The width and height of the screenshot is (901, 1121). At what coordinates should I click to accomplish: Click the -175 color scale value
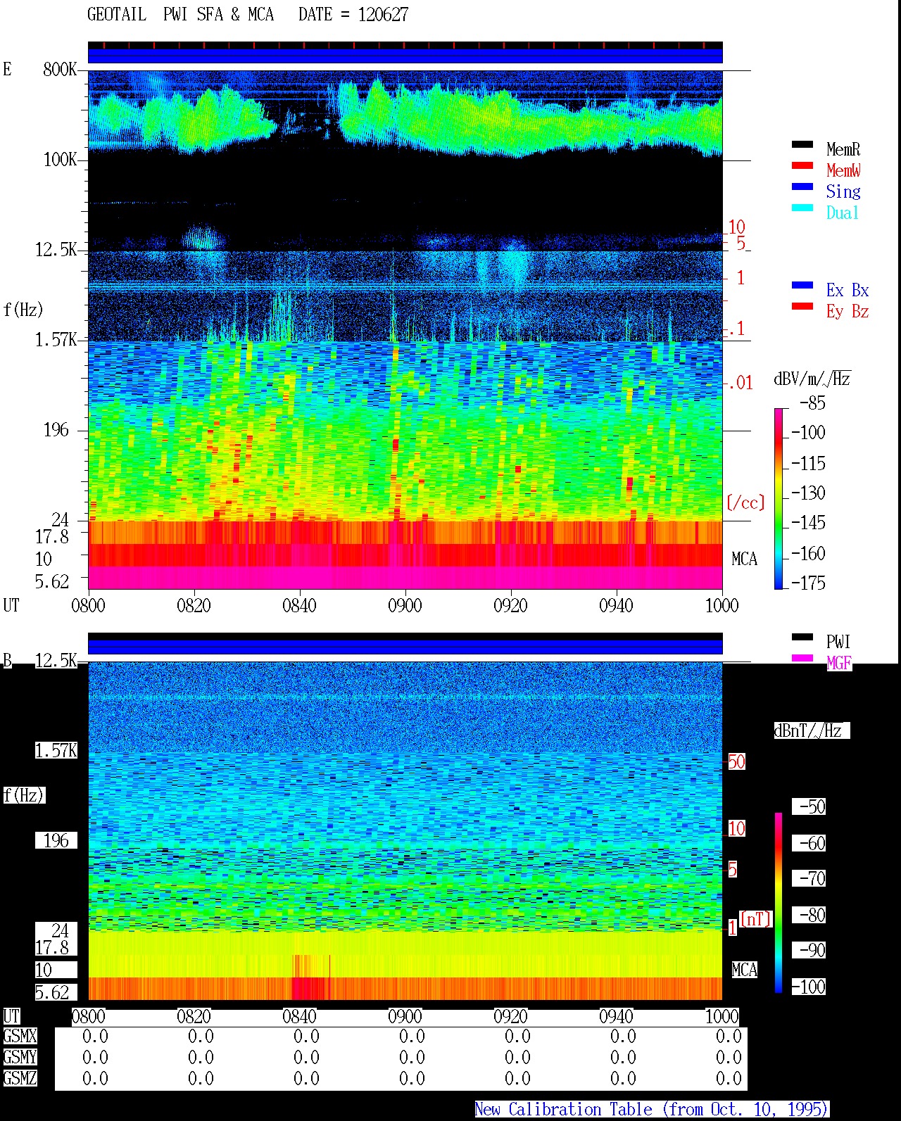(x=808, y=583)
